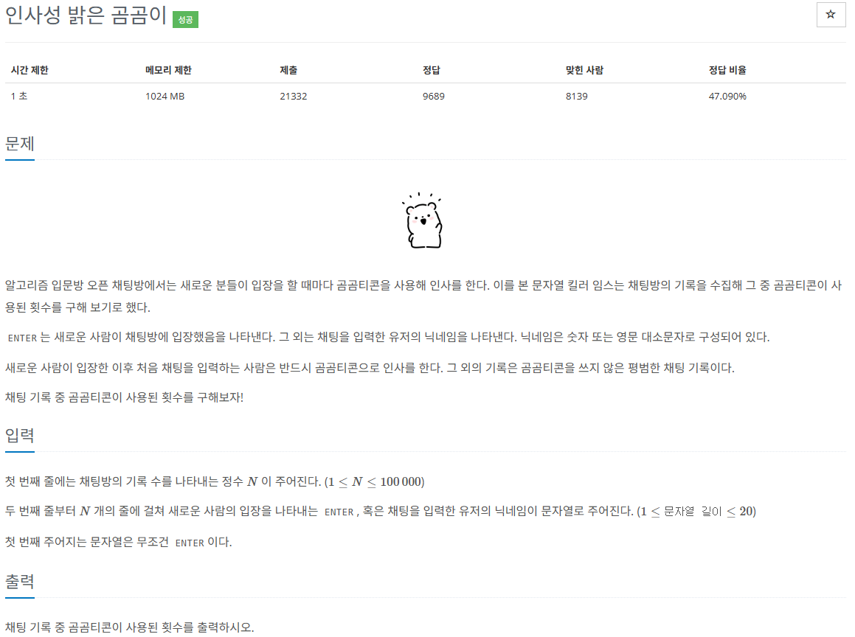Click the green 성공 badge
This screenshot has height=637, width=855.
pos(185,20)
